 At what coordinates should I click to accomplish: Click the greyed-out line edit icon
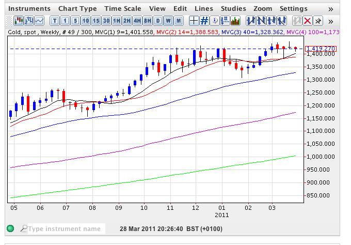297,21
